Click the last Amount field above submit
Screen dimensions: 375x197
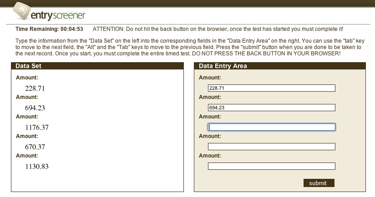[x=271, y=166]
